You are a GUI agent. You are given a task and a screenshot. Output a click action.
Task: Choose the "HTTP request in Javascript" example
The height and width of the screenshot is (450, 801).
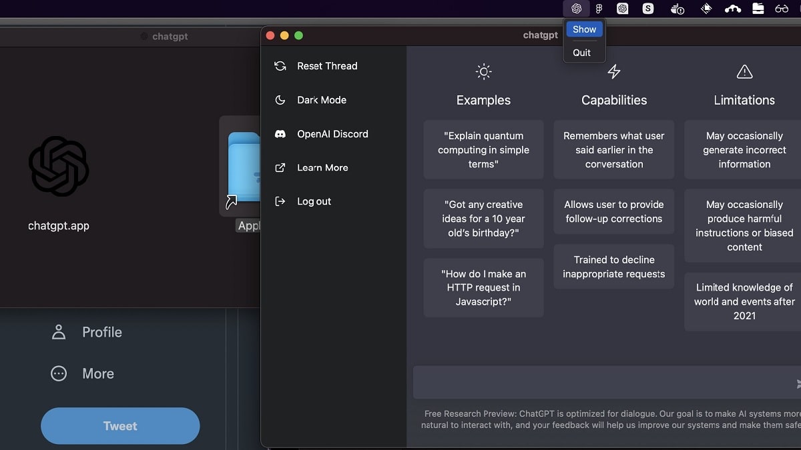click(x=483, y=288)
